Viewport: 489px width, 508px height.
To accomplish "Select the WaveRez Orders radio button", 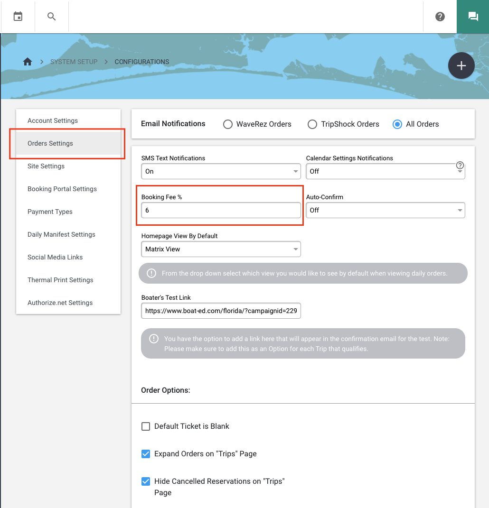I will [227, 124].
